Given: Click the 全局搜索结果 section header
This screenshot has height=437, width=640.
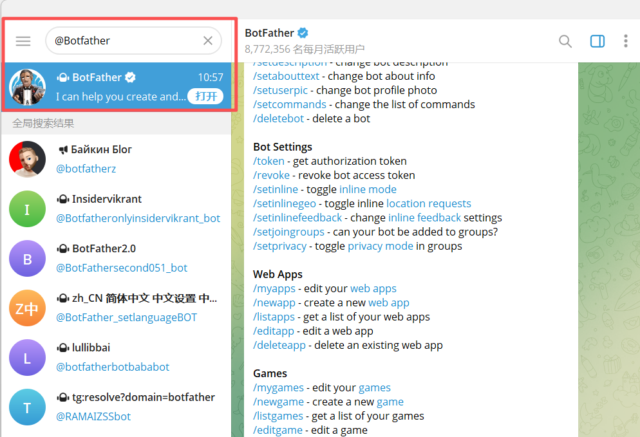Looking at the screenshot, I should pyautogui.click(x=43, y=123).
